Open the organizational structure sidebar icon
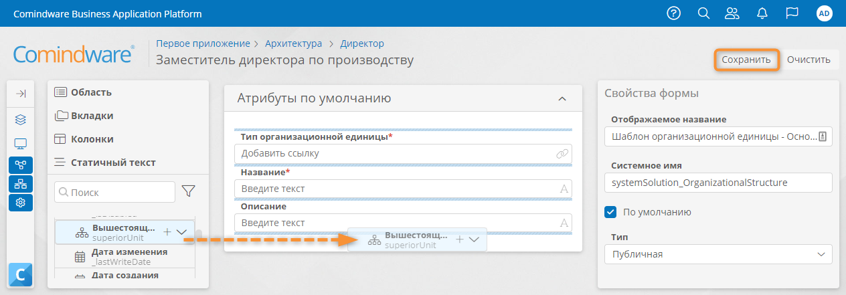Image resolution: width=846 pixels, height=295 pixels. tap(20, 183)
